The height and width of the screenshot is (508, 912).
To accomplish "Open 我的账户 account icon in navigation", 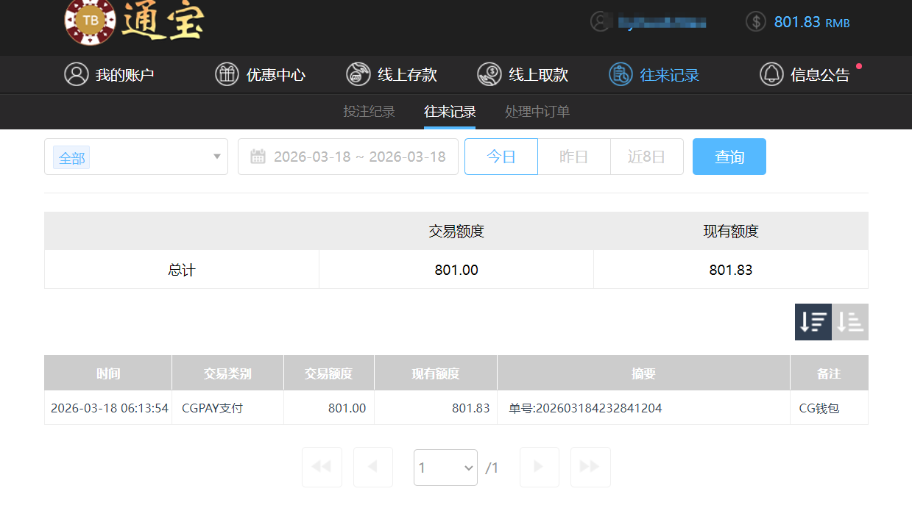I will (77, 74).
